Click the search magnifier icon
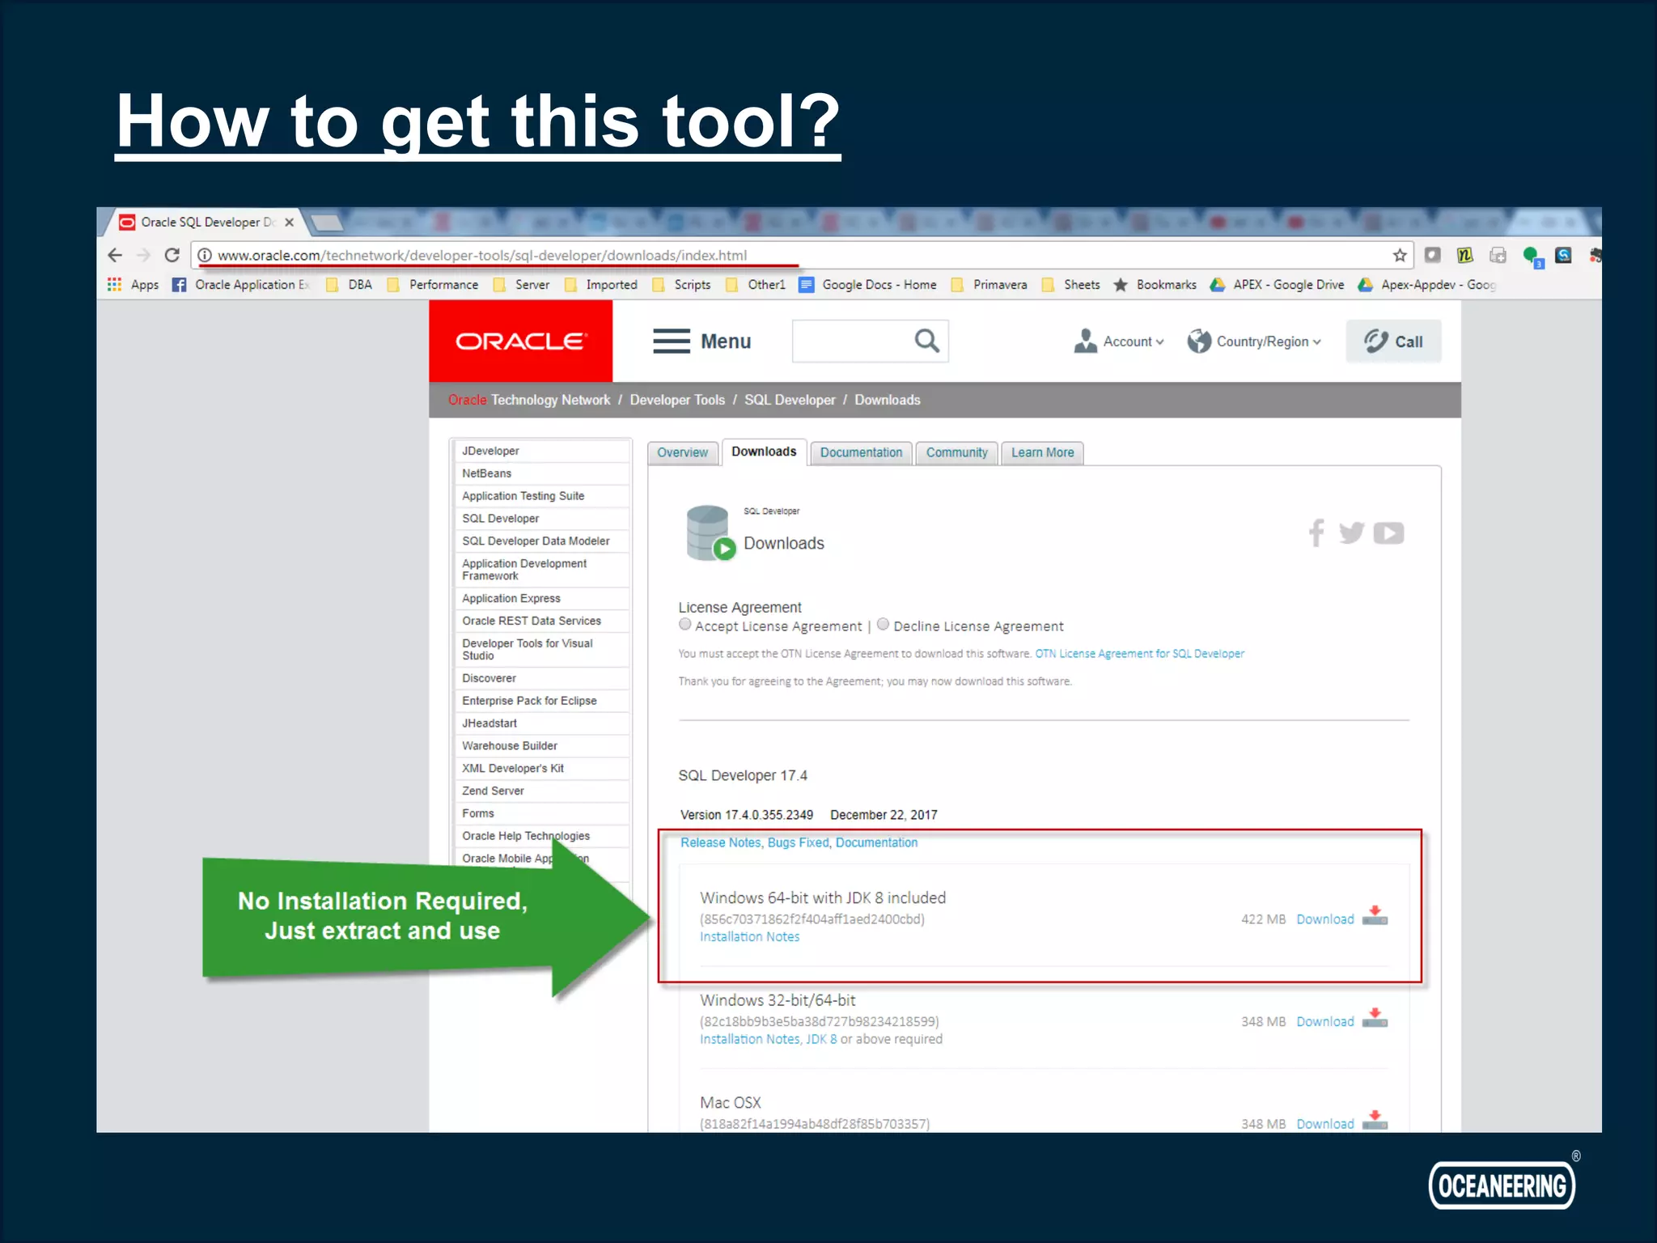The height and width of the screenshot is (1243, 1657). coord(927,341)
